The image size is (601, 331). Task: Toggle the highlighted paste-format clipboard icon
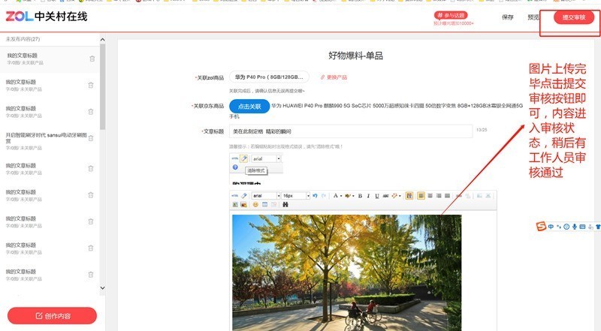point(409,196)
